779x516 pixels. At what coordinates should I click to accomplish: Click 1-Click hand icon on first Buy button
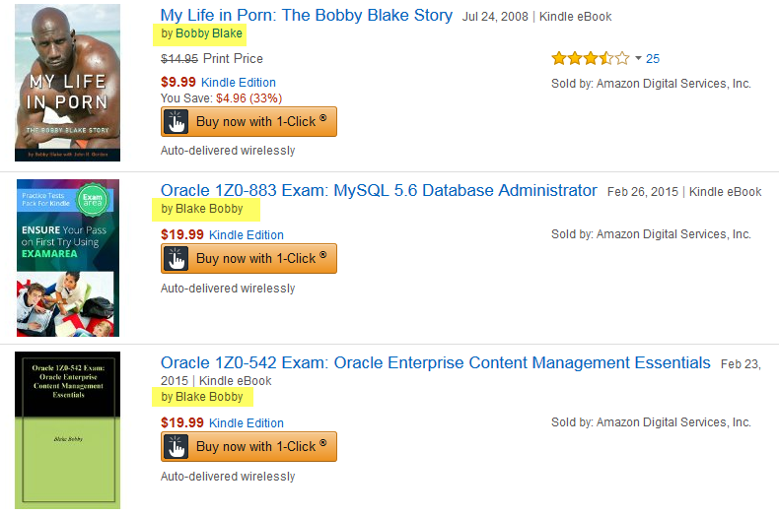point(177,121)
